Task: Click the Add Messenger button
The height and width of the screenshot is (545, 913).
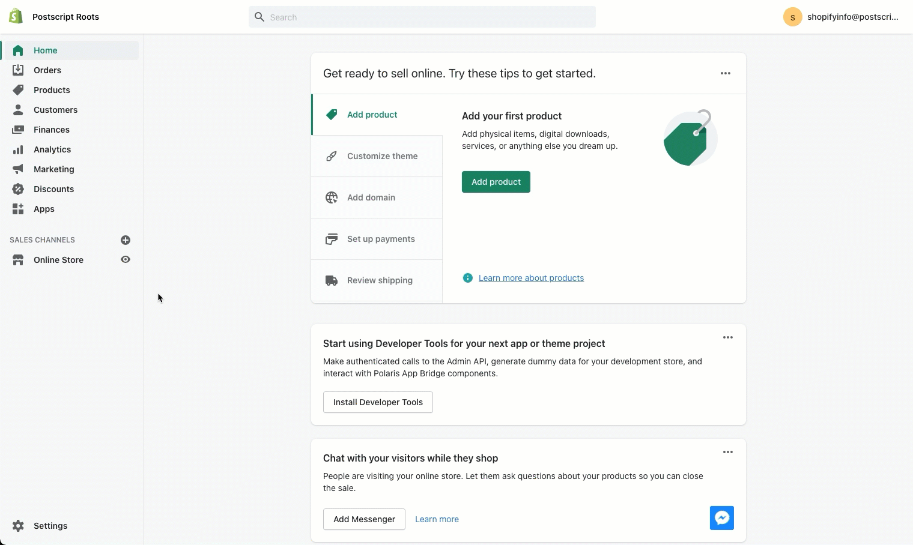Action: [x=364, y=519]
